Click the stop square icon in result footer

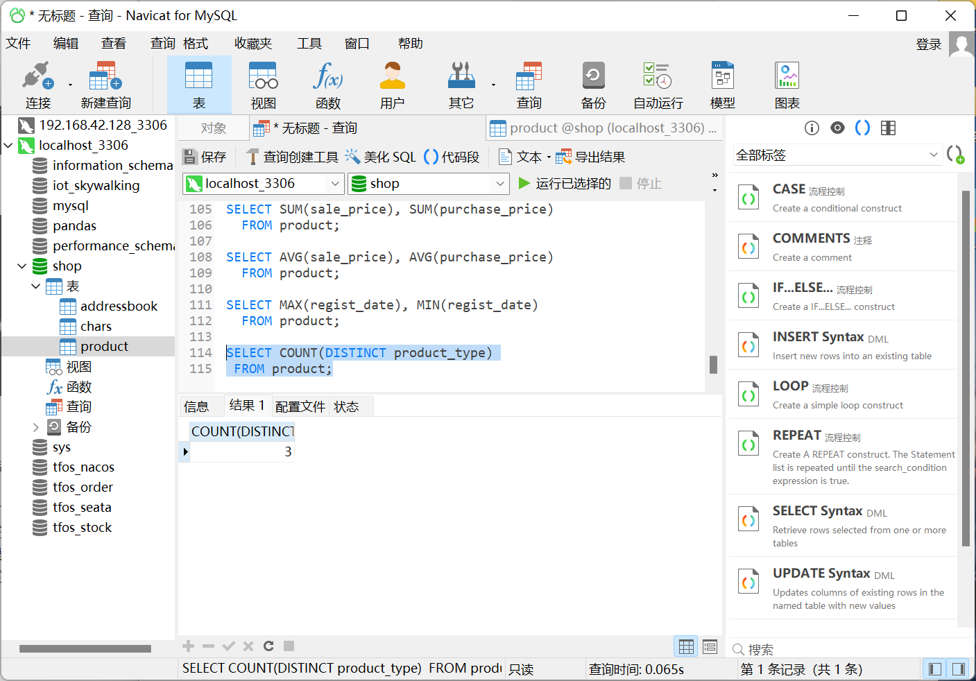pos(289,646)
